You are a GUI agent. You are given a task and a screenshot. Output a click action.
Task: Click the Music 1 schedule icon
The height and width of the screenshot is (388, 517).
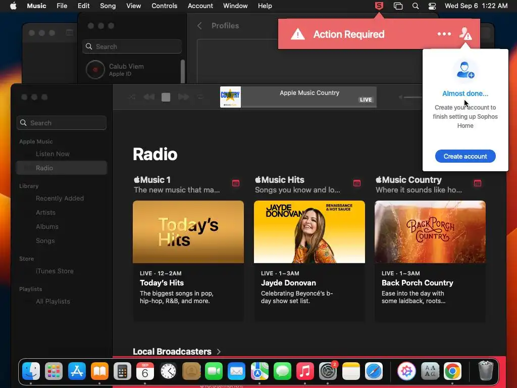click(x=235, y=183)
